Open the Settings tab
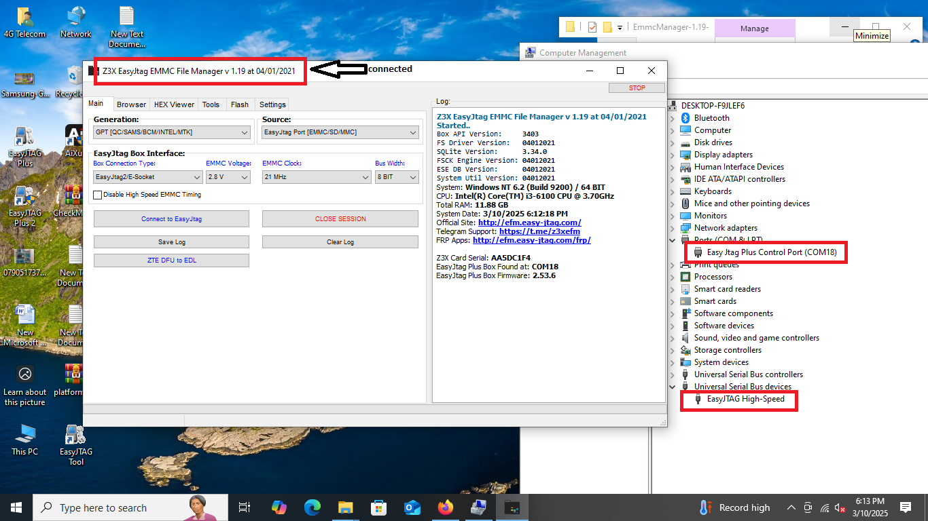The width and height of the screenshot is (928, 521). [272, 104]
